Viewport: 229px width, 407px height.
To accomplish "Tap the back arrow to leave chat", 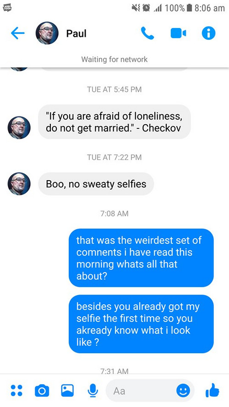I will [18, 33].
